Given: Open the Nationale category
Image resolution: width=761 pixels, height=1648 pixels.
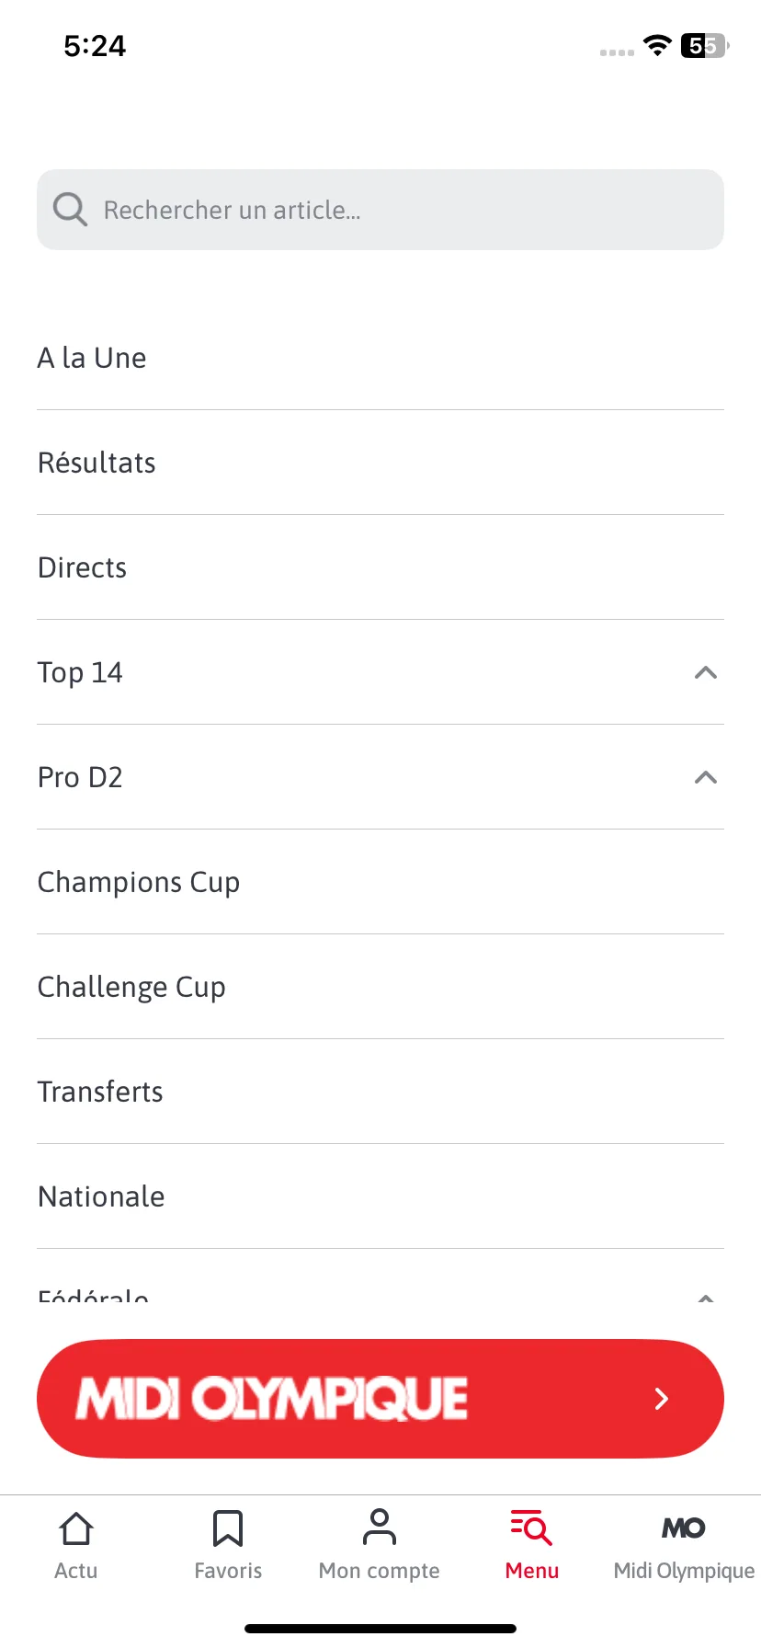Looking at the screenshot, I should [x=380, y=1196].
